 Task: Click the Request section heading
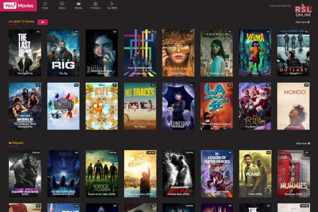[x=16, y=143]
